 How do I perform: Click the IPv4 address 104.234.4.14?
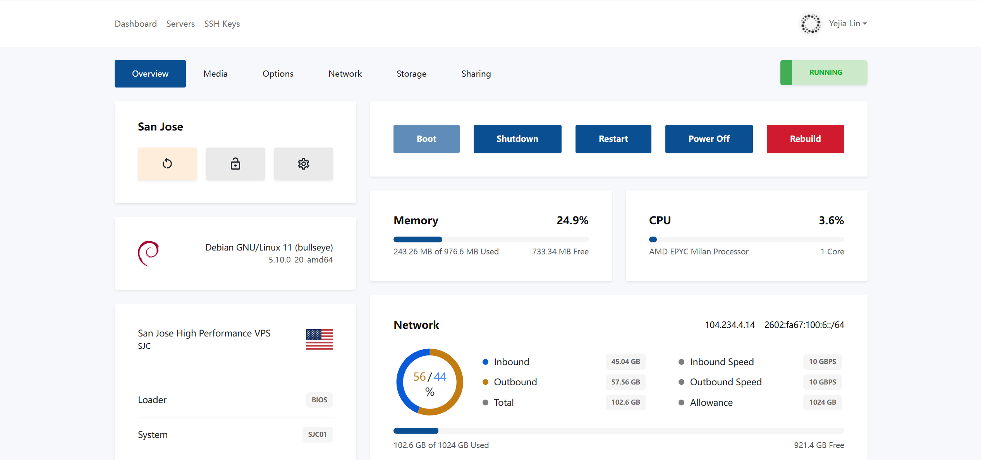tap(730, 325)
